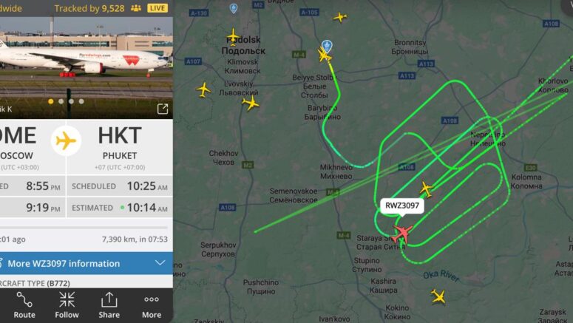The height and width of the screenshot is (323, 573).
Task: Select yellow plane near Lvovskiy
Action: pos(251,103)
